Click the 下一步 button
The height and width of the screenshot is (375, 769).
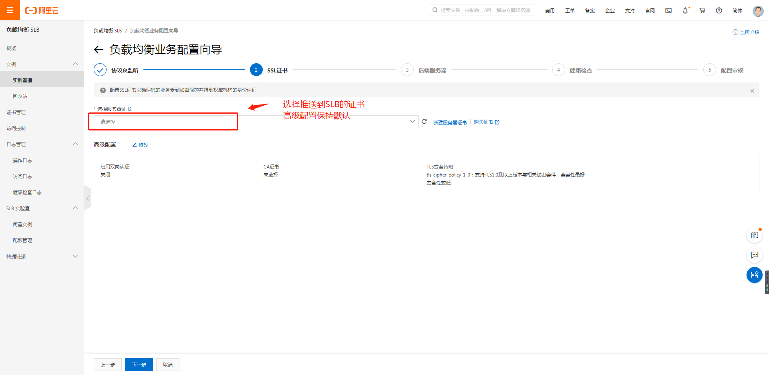pos(139,365)
